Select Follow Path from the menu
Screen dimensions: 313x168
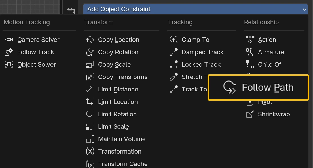tap(258, 88)
